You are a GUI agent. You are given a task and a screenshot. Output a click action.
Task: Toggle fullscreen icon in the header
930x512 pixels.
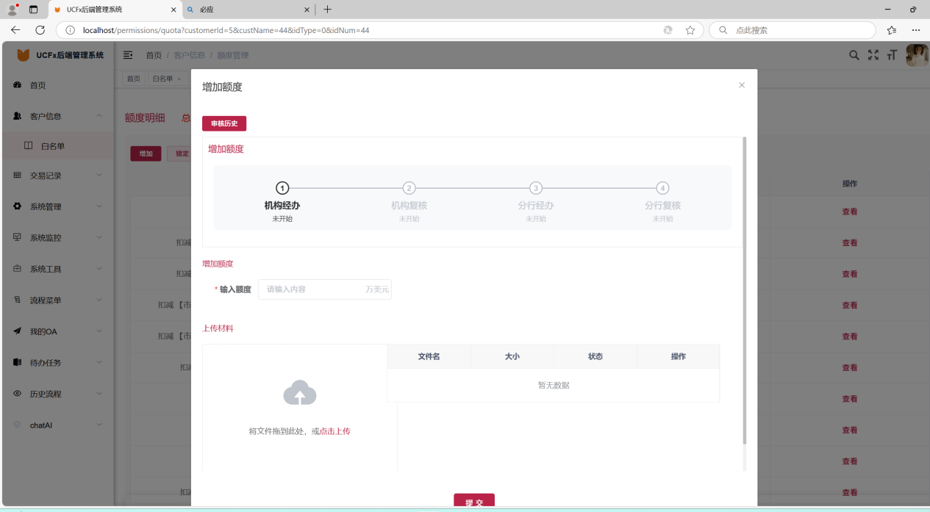point(873,55)
